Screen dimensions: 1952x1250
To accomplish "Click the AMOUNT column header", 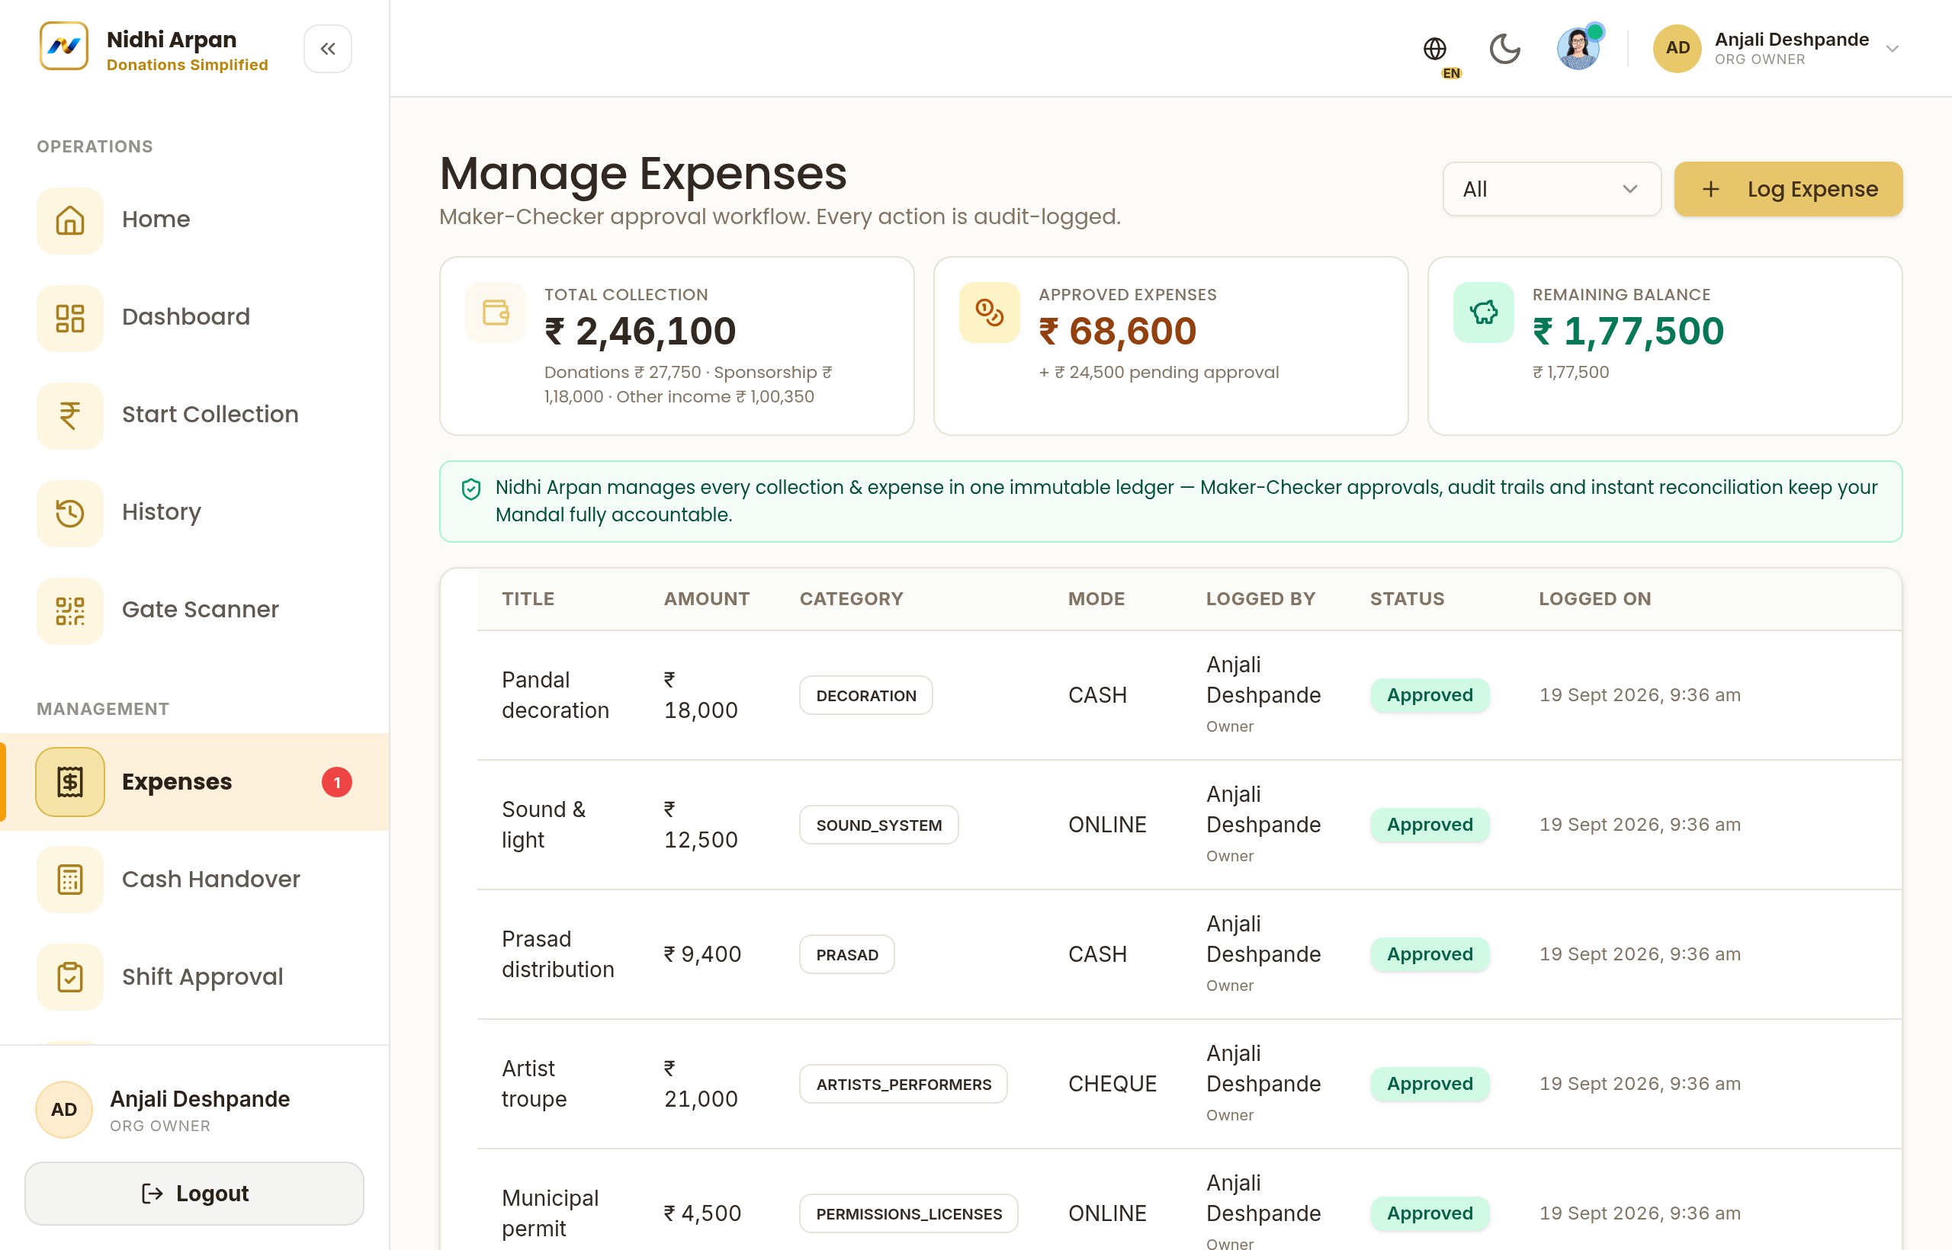I will (x=706, y=599).
